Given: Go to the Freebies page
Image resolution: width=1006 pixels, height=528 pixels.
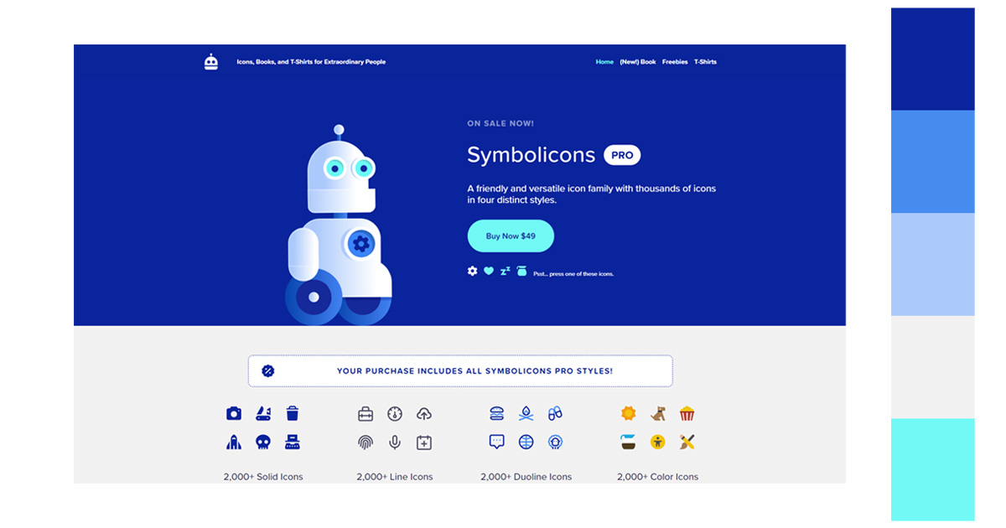Looking at the screenshot, I should click(675, 62).
